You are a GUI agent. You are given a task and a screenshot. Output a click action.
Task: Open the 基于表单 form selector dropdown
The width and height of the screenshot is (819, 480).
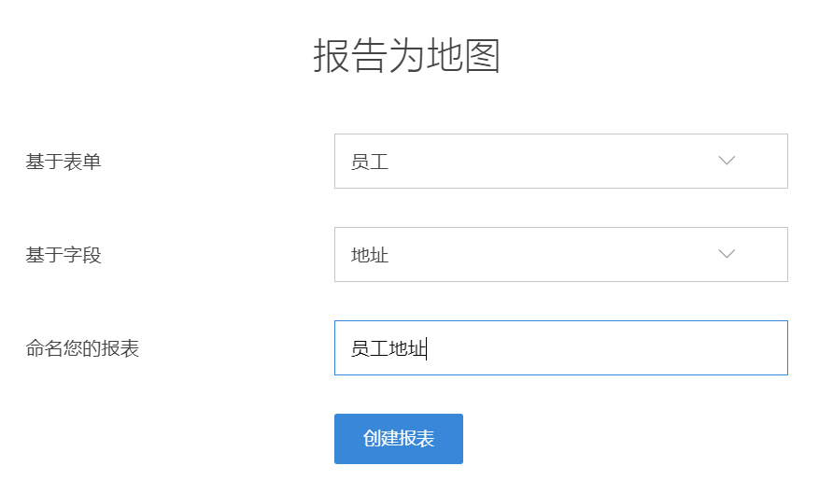point(560,161)
